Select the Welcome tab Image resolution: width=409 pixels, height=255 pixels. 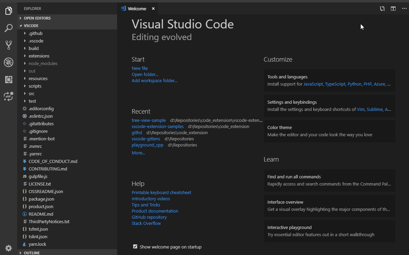click(x=137, y=9)
